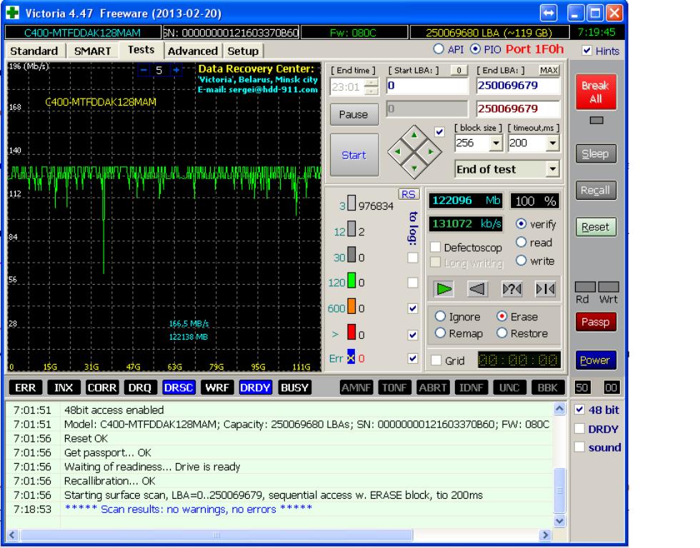
Task: Toggle the Hints checkbox
Action: click(x=586, y=51)
